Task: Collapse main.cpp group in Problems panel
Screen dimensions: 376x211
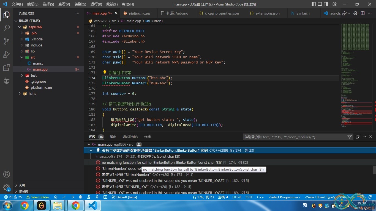Action: [x=89, y=144]
